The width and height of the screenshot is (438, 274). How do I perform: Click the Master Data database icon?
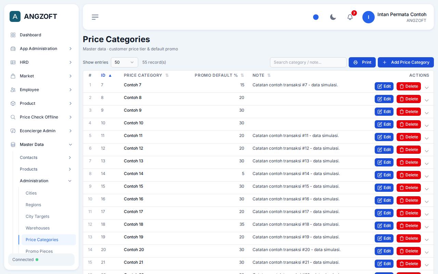(x=13, y=145)
